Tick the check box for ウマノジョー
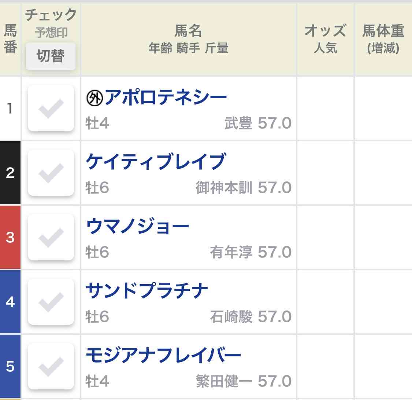This screenshot has width=412, height=400. 51,237
